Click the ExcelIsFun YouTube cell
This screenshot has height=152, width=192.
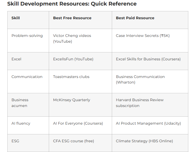coord(73,59)
